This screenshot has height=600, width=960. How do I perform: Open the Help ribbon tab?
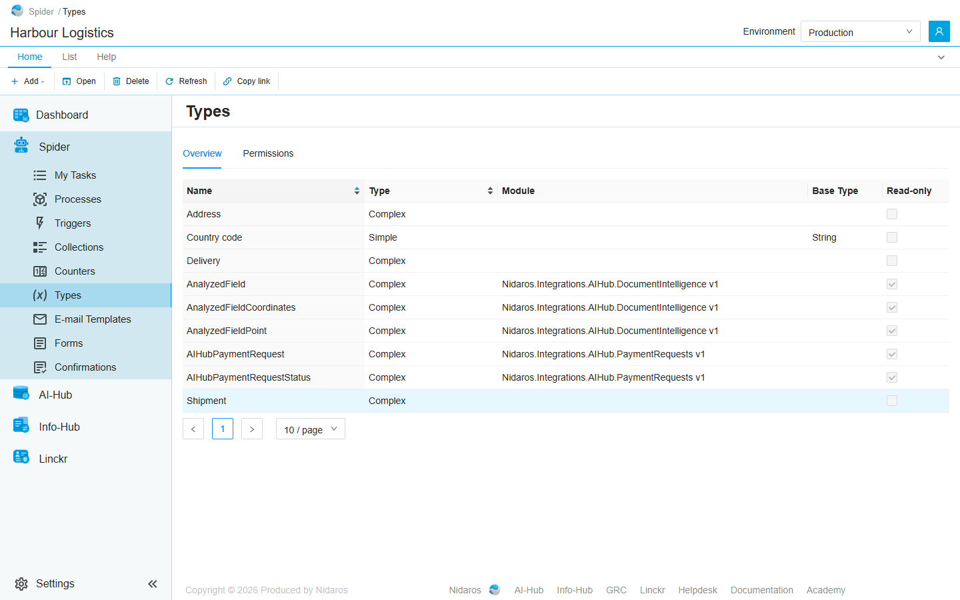[x=106, y=57]
